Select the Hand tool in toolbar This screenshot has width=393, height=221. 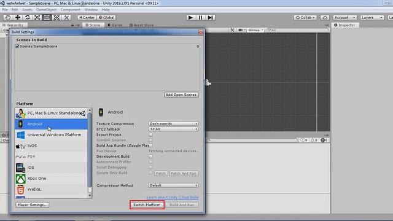click(x=8, y=17)
